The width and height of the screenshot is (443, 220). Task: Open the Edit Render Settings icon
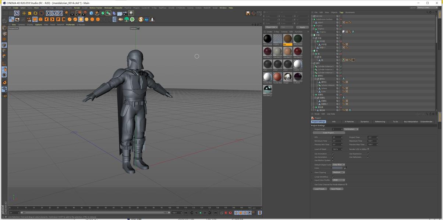click(84, 13)
